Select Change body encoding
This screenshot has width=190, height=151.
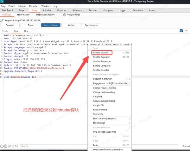click(x=110, y=92)
